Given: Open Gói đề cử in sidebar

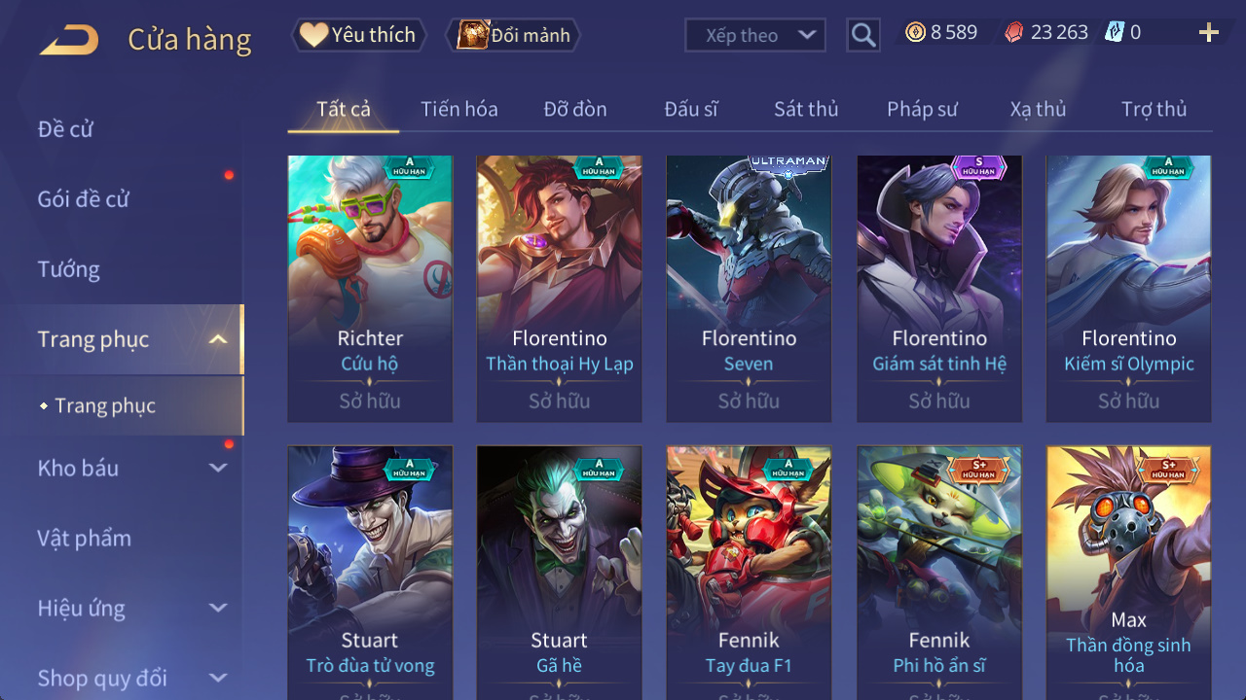Looking at the screenshot, I should [x=84, y=199].
